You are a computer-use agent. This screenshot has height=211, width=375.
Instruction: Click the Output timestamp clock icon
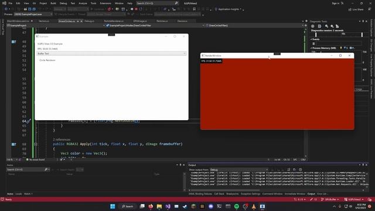point(301,170)
